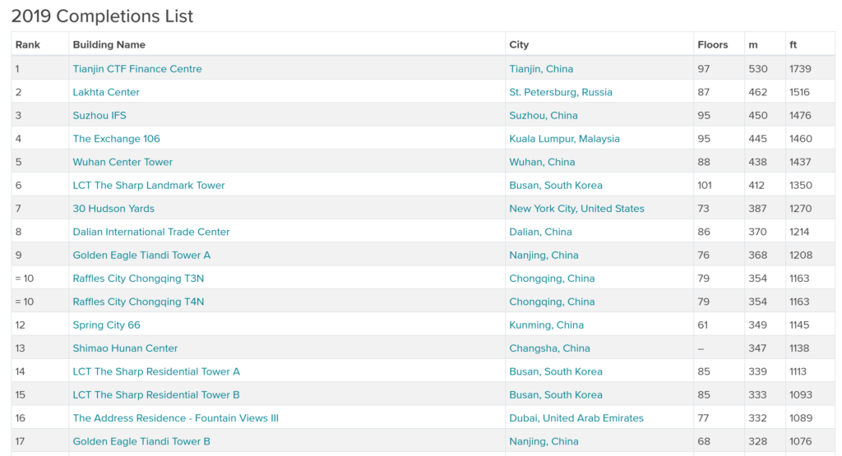
Task: Click the Wuhan, China city link
Action: coord(543,162)
